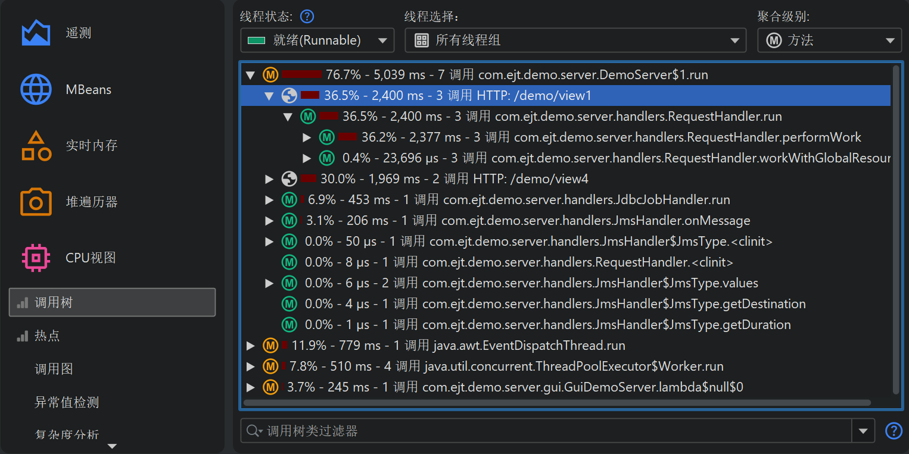Open the 方法 aggregation level dropdown

pyautogui.click(x=829, y=40)
